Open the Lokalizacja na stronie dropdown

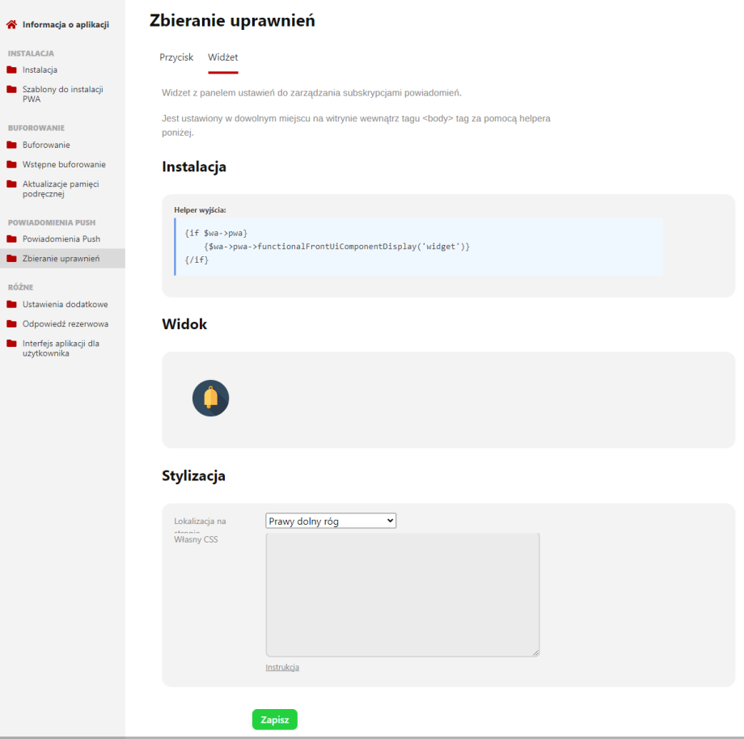[x=331, y=522]
